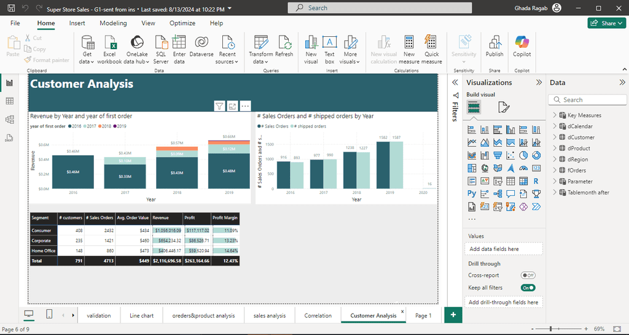Screen dimensions: 629x335
Task: Toggle Cross-report drill through switch
Action: click(528, 275)
